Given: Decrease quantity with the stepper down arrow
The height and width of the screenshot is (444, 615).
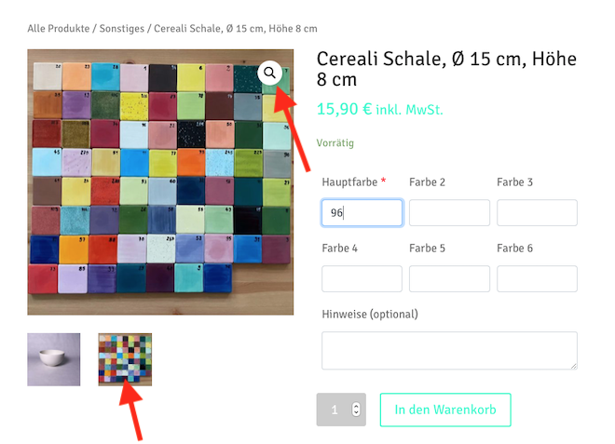Looking at the screenshot, I should (x=356, y=412).
